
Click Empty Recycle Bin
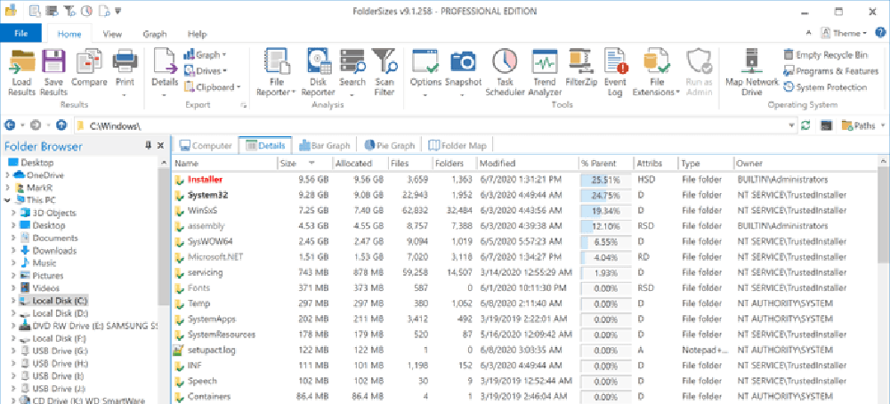(826, 55)
